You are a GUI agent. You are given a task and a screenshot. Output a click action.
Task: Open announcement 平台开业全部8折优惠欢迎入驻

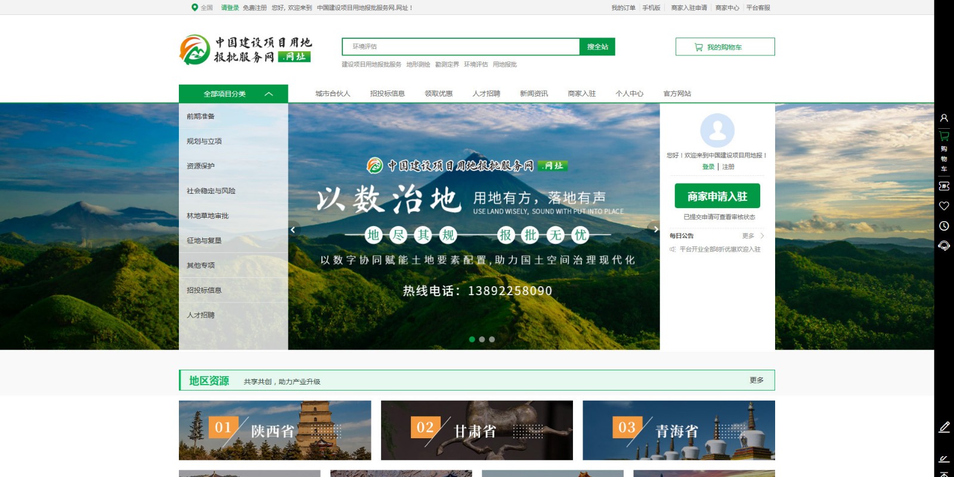pos(720,249)
